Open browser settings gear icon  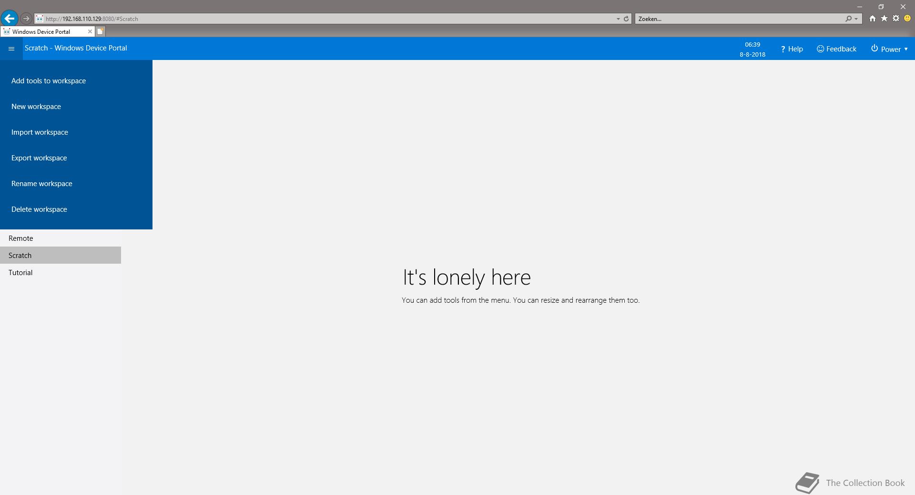click(x=896, y=19)
